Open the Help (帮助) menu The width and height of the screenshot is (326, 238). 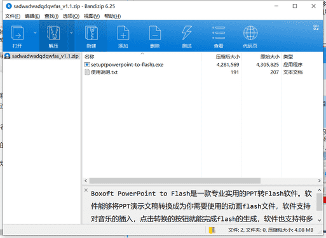point(112,17)
